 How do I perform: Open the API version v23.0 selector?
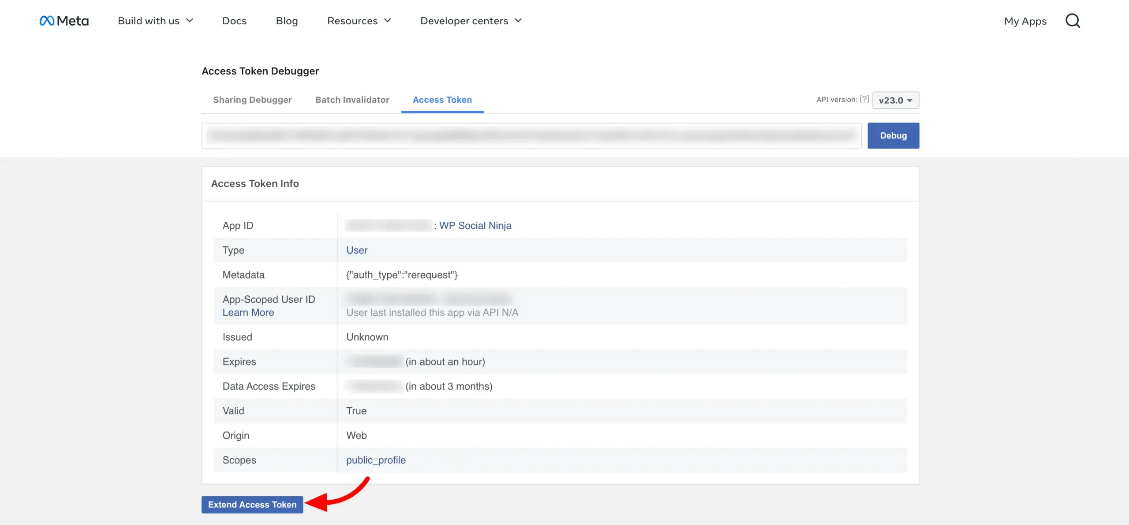coord(896,100)
